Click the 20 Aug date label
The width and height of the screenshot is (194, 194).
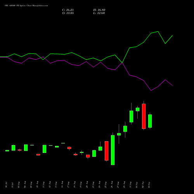87,185
